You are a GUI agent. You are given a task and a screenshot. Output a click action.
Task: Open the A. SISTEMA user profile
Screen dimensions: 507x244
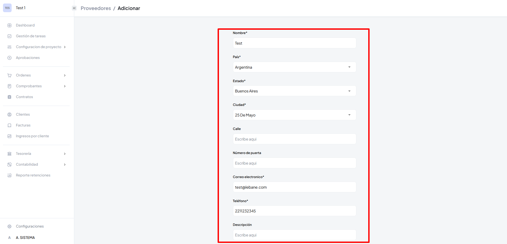(25, 238)
